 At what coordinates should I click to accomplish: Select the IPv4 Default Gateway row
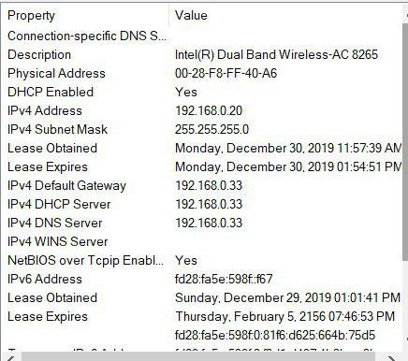pos(202,185)
